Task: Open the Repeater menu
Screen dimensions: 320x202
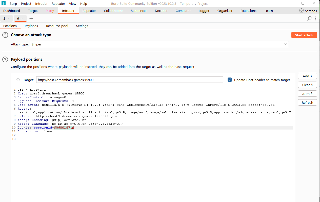Action: (x=58, y=4)
